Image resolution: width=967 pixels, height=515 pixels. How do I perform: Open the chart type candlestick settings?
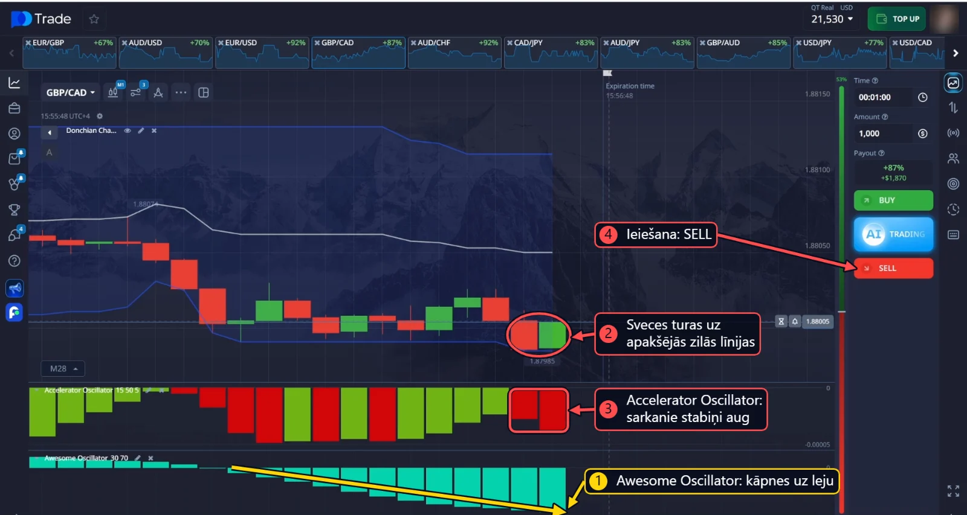pyautogui.click(x=113, y=92)
